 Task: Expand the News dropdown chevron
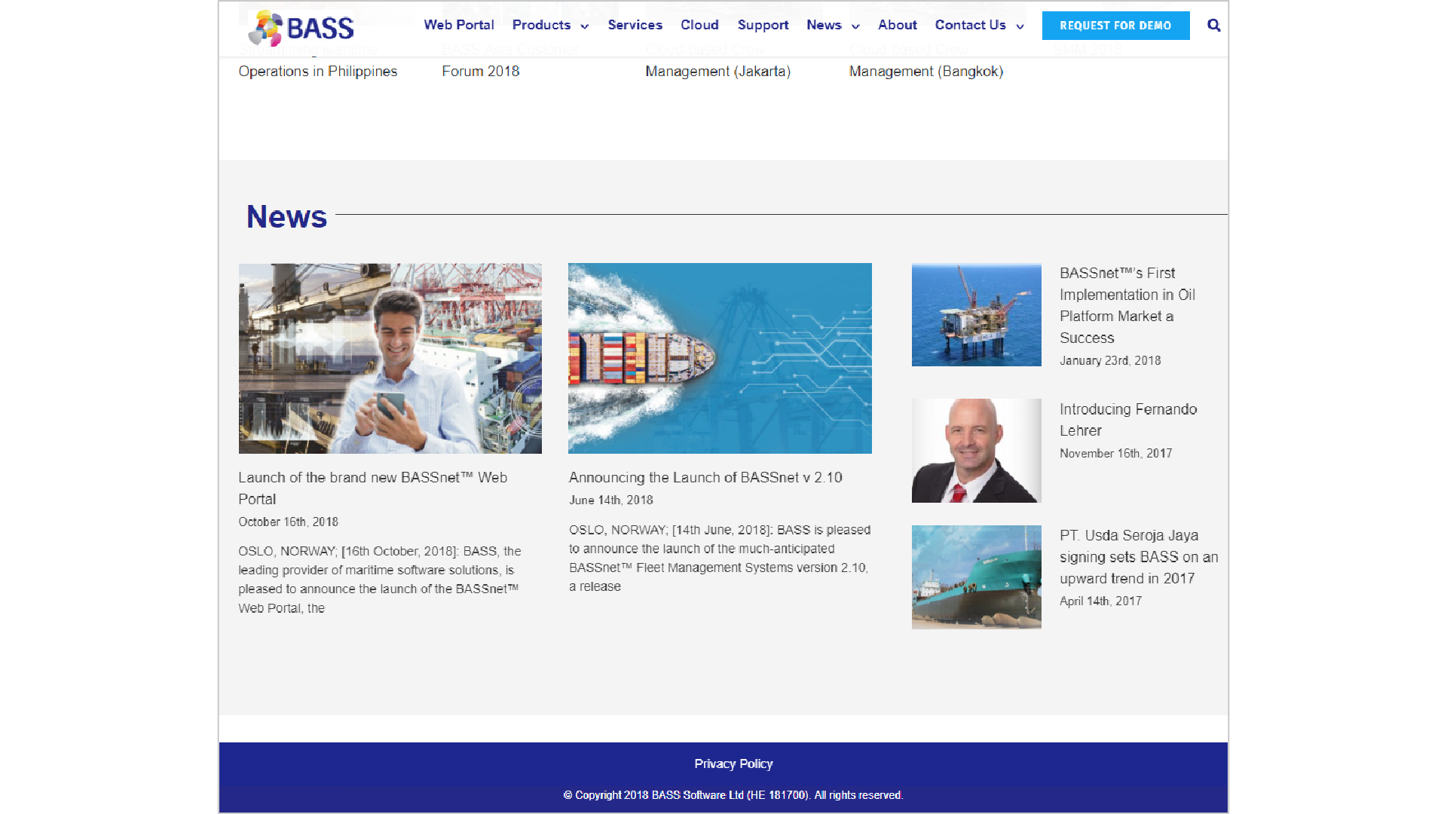(x=855, y=26)
